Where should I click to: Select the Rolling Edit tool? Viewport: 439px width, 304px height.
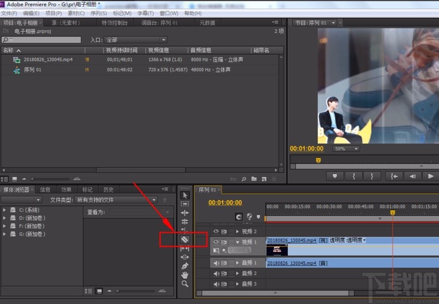click(x=184, y=222)
